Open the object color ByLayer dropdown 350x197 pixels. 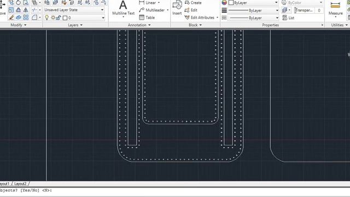(x=276, y=3)
